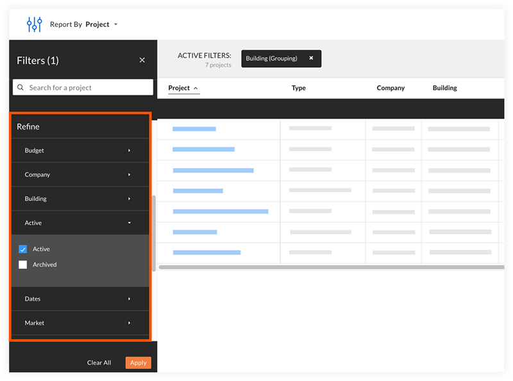This screenshot has width=513, height=381.
Task: Expand the Dates filter section
Action: (x=80, y=298)
